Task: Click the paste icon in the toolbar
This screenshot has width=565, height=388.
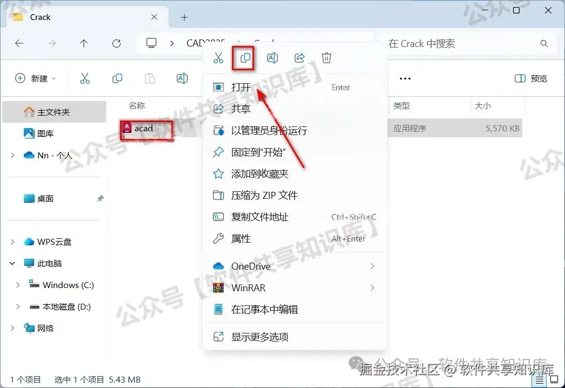Action: [150, 78]
